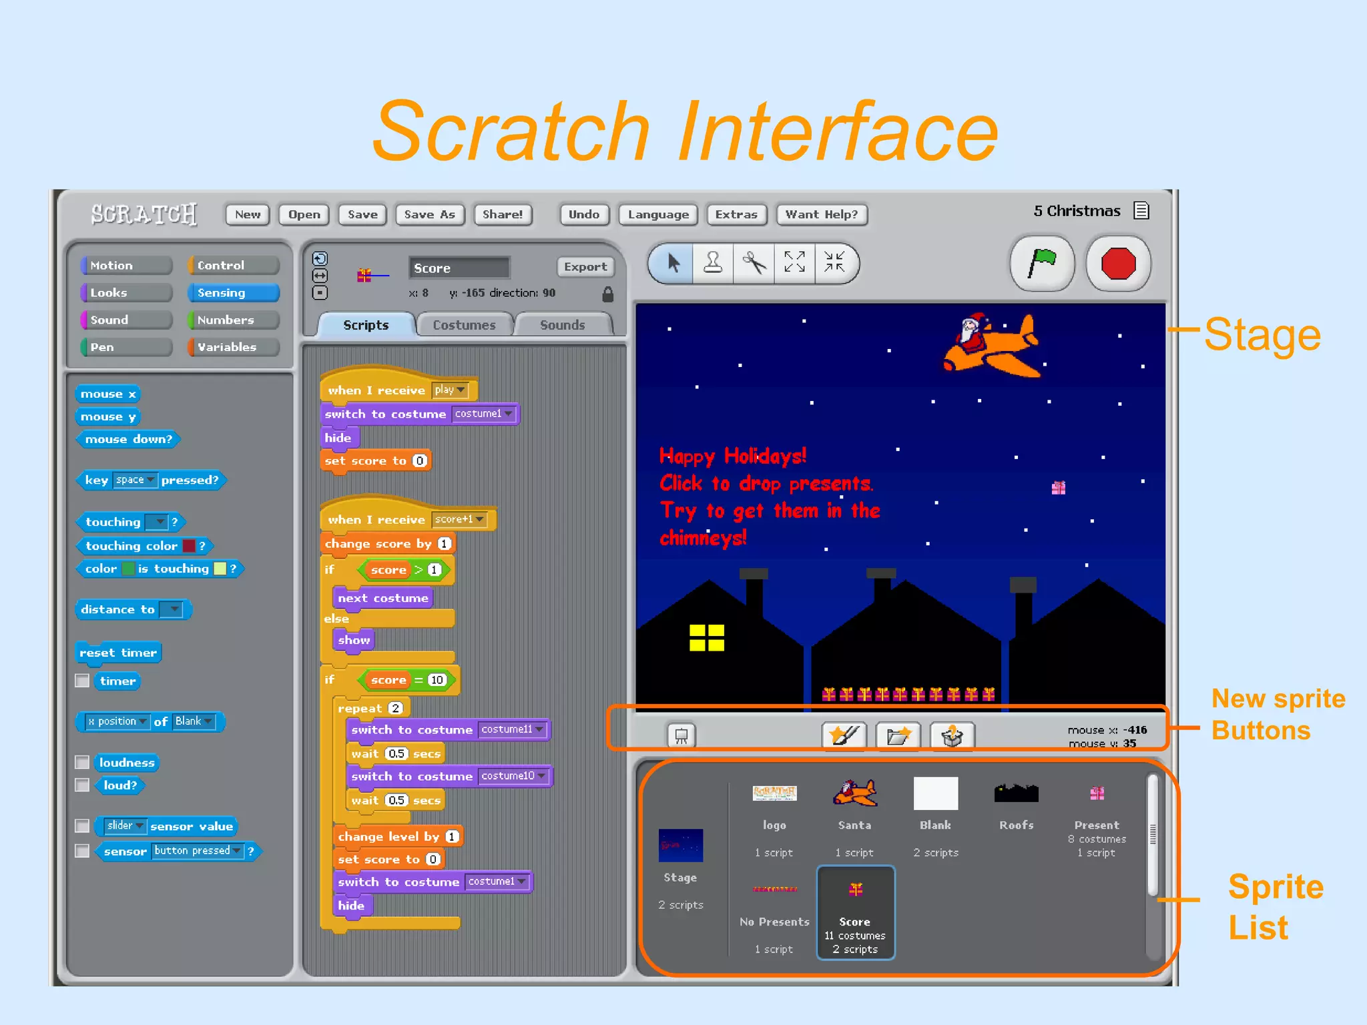
Task: Click the green flag to start
Action: (1042, 264)
